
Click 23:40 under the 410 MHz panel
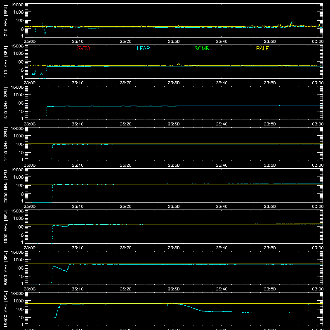(x=222, y=83)
